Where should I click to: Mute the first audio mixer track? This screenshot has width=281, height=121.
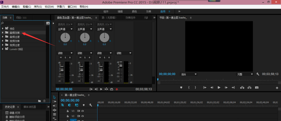point(60,58)
